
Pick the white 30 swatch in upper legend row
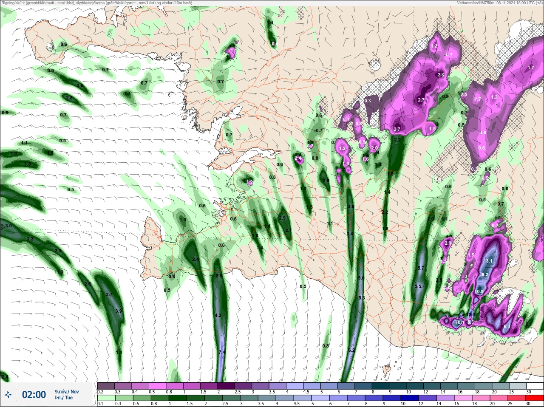tap(535, 385)
